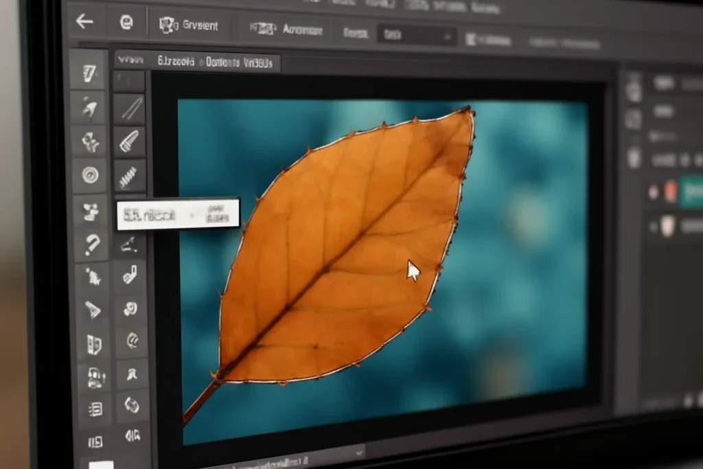This screenshot has height=469, width=703.
Task: Select the scribble pen tool below tooltip
Action: [129, 245]
